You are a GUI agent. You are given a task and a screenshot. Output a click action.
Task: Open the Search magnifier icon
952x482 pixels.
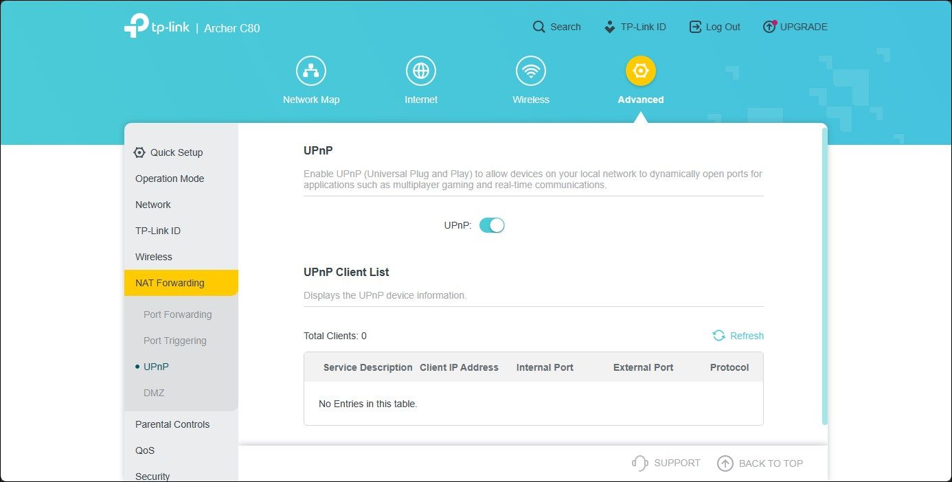pyautogui.click(x=539, y=26)
